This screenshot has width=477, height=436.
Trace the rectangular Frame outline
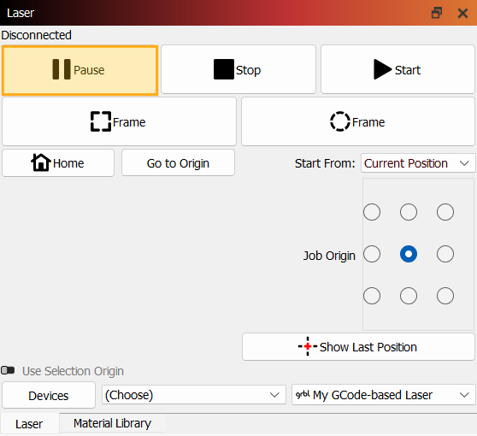[119, 121]
